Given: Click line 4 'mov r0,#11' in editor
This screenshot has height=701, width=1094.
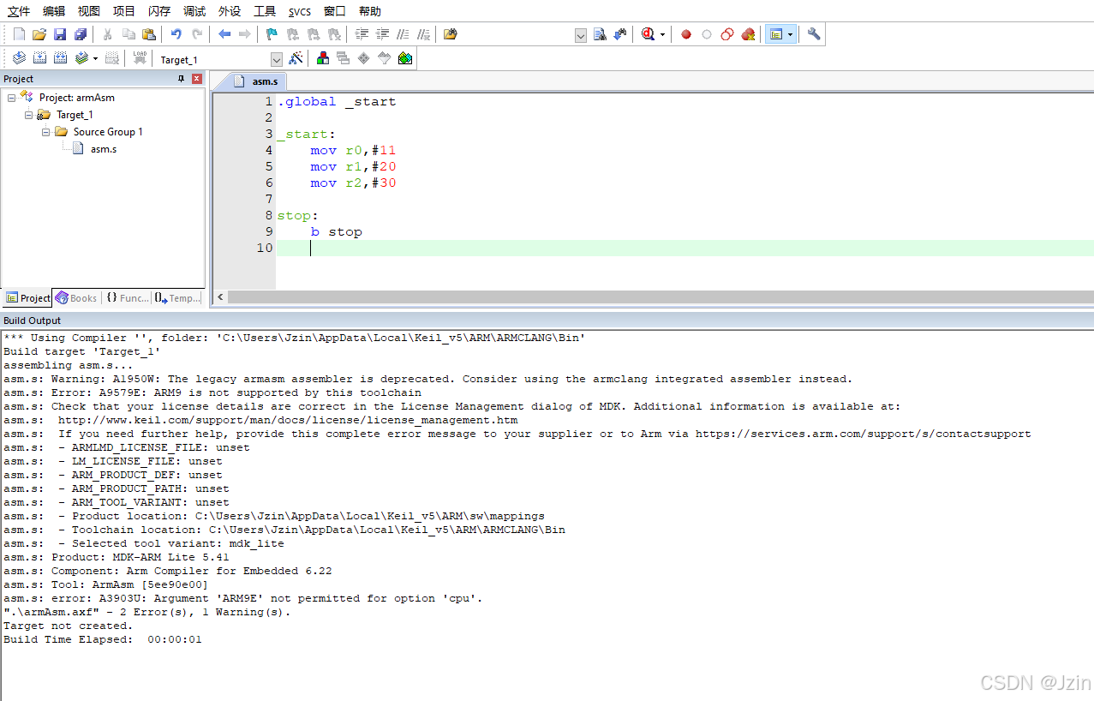Looking at the screenshot, I should pos(353,151).
